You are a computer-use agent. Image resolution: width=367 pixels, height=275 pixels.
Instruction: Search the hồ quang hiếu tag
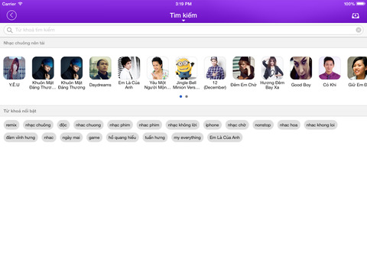pos(122,137)
